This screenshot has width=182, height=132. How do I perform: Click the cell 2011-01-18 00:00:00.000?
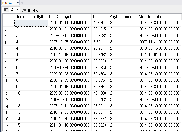[x=70, y=125]
